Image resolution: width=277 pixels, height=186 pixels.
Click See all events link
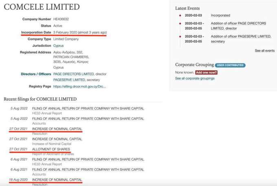(265, 51)
